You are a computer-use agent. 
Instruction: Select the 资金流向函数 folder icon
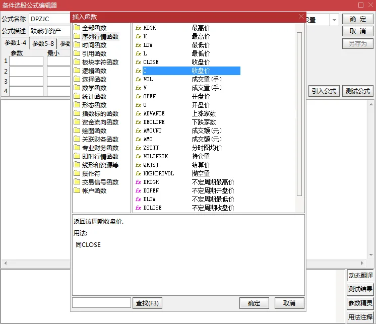tap(77, 122)
